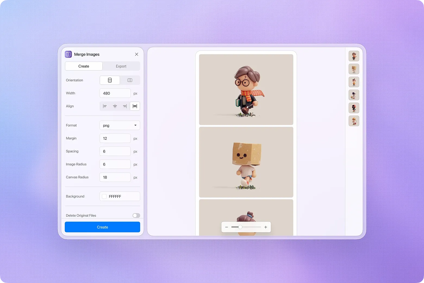
Task: Zoom in using the plus icon
Action: tap(266, 227)
